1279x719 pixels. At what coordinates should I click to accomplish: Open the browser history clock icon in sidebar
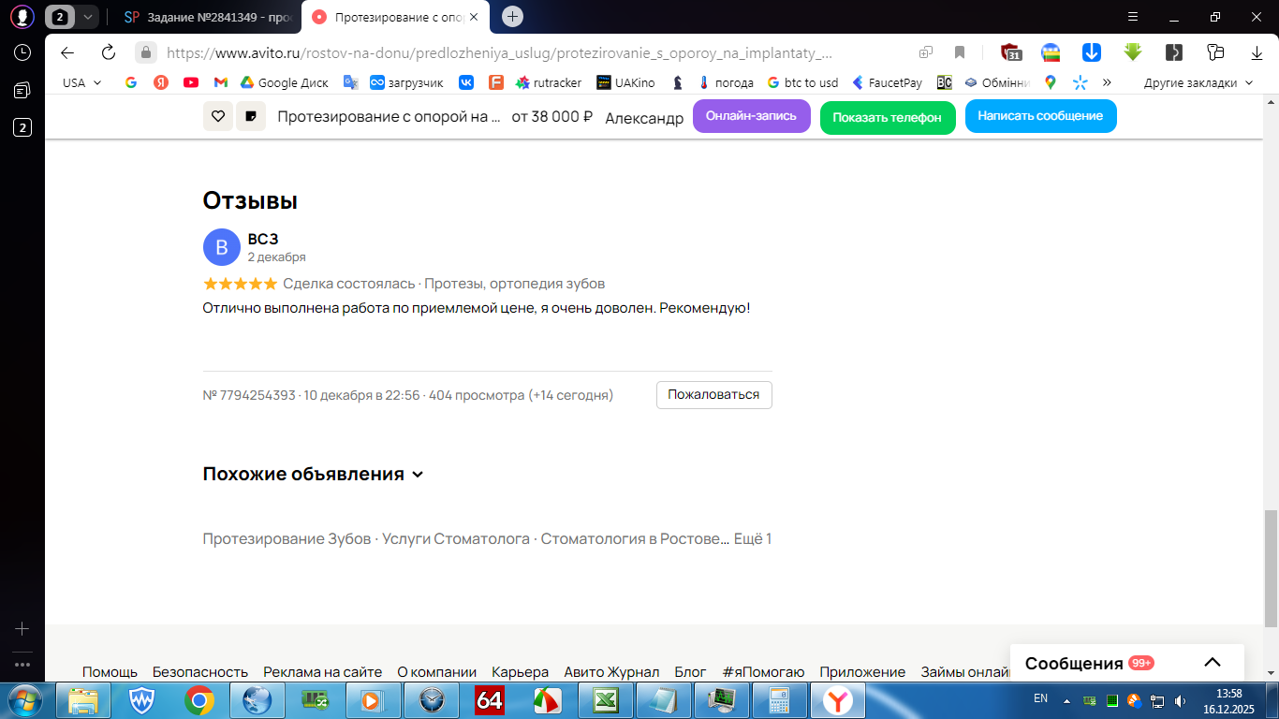point(22,52)
